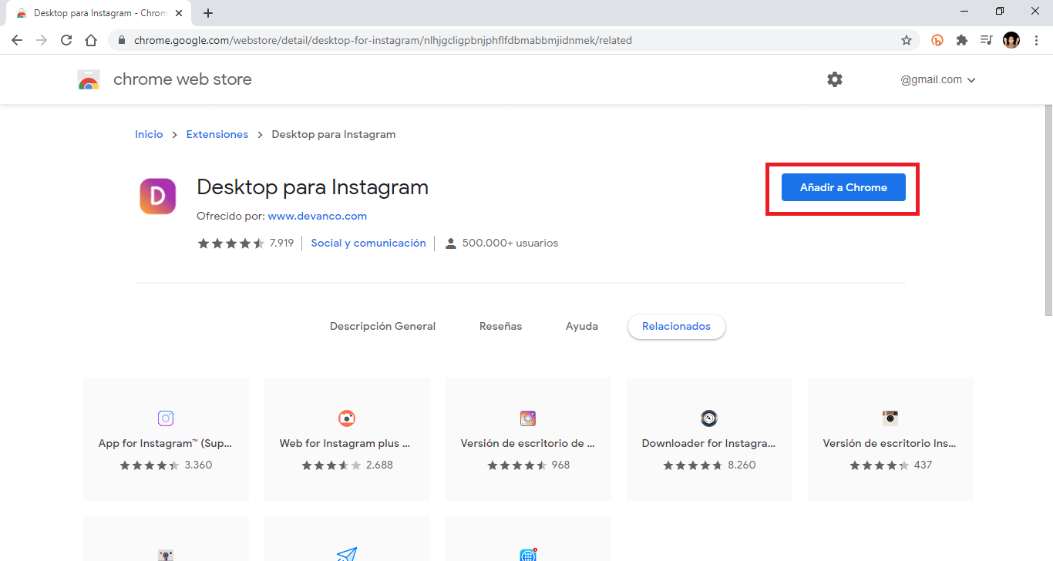Click the browser back arrow
Image resolution: width=1053 pixels, height=561 pixels.
17,40
